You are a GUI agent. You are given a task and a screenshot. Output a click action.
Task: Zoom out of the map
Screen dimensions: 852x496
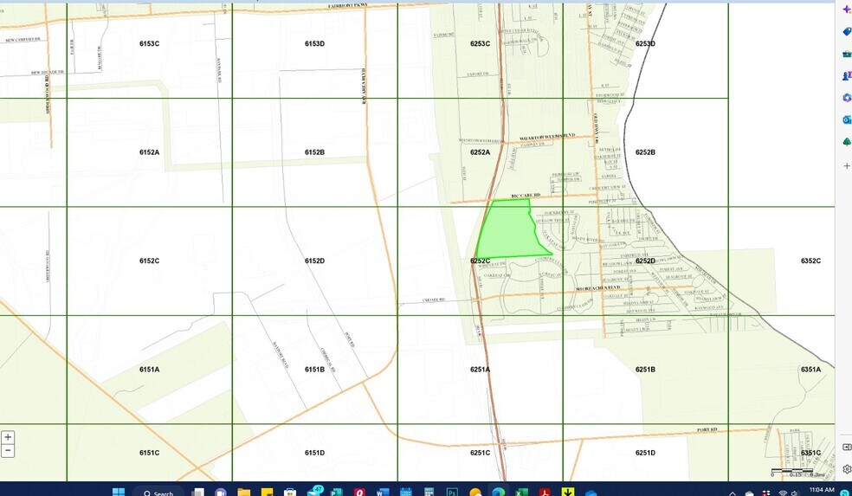8,450
